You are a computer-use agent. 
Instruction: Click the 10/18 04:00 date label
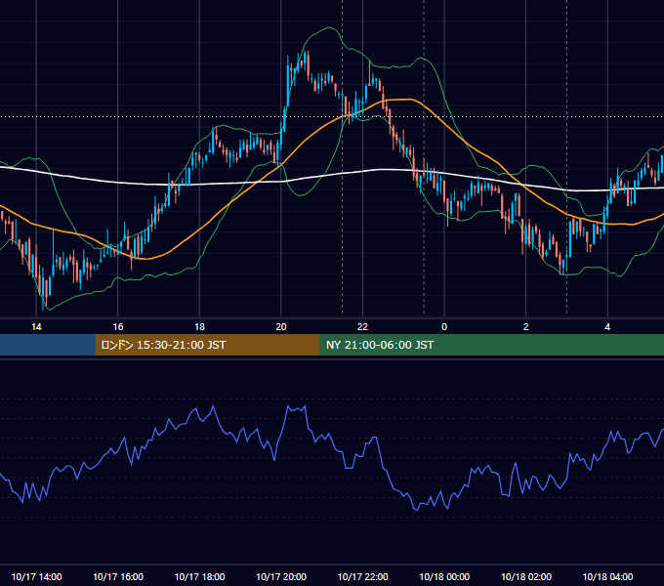(x=607, y=576)
